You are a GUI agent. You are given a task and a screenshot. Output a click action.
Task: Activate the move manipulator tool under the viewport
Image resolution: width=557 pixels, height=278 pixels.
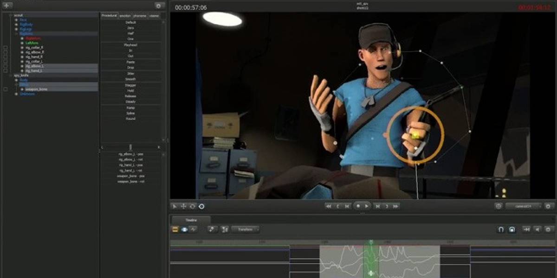(183, 206)
